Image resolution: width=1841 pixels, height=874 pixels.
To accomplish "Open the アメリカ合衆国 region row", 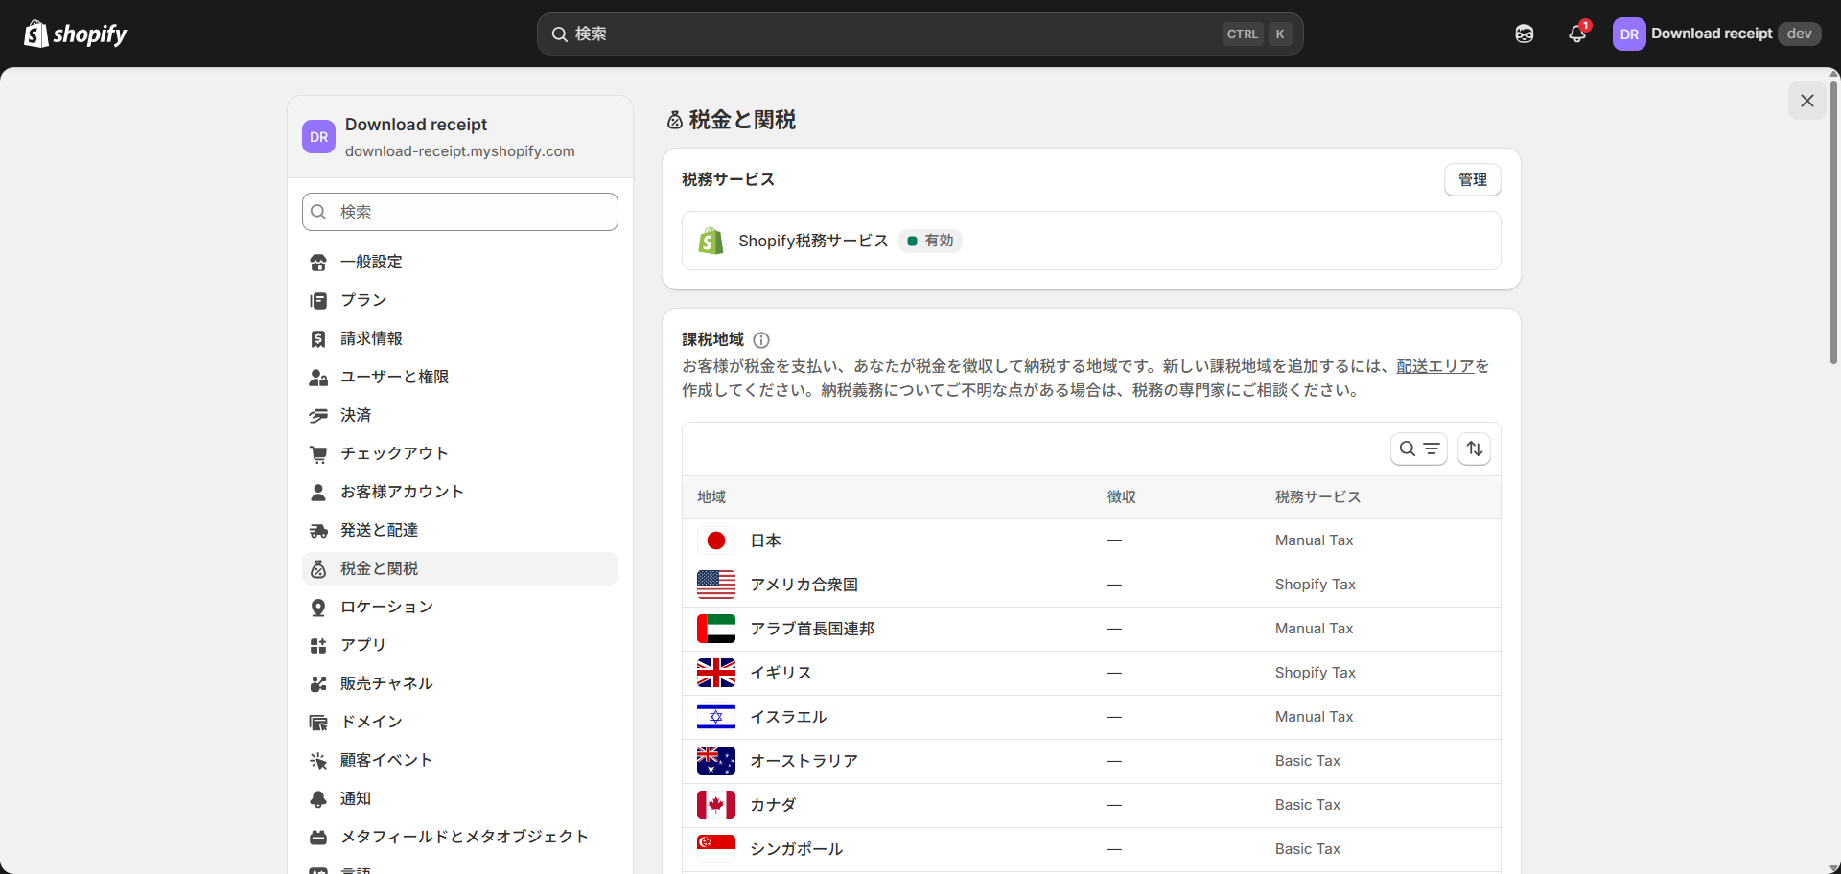I will click(1091, 585).
